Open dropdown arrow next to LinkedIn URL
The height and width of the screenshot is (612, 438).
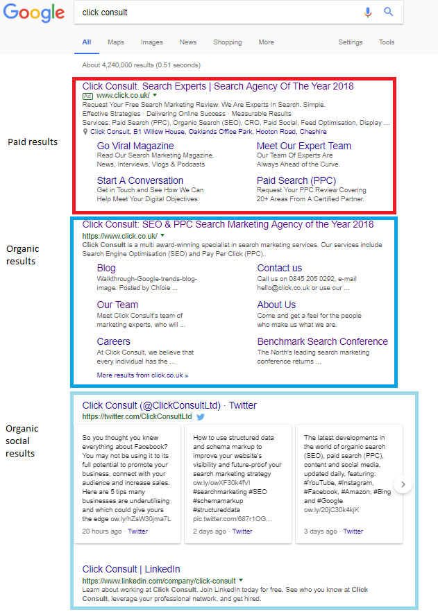[x=241, y=580]
